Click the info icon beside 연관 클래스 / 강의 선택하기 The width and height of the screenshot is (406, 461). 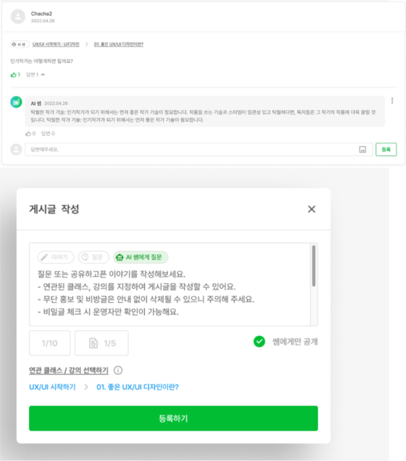click(118, 370)
